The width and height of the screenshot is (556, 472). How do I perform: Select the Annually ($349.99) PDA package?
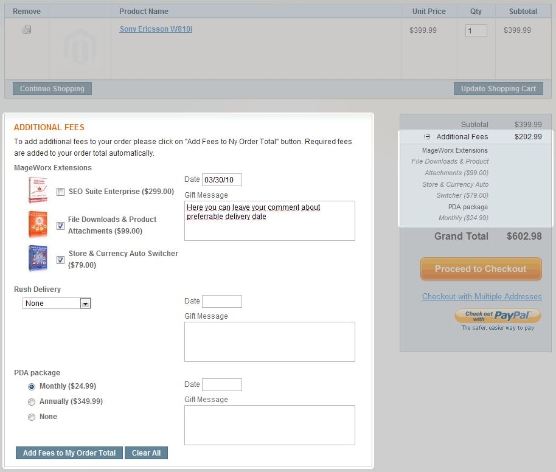tap(32, 402)
